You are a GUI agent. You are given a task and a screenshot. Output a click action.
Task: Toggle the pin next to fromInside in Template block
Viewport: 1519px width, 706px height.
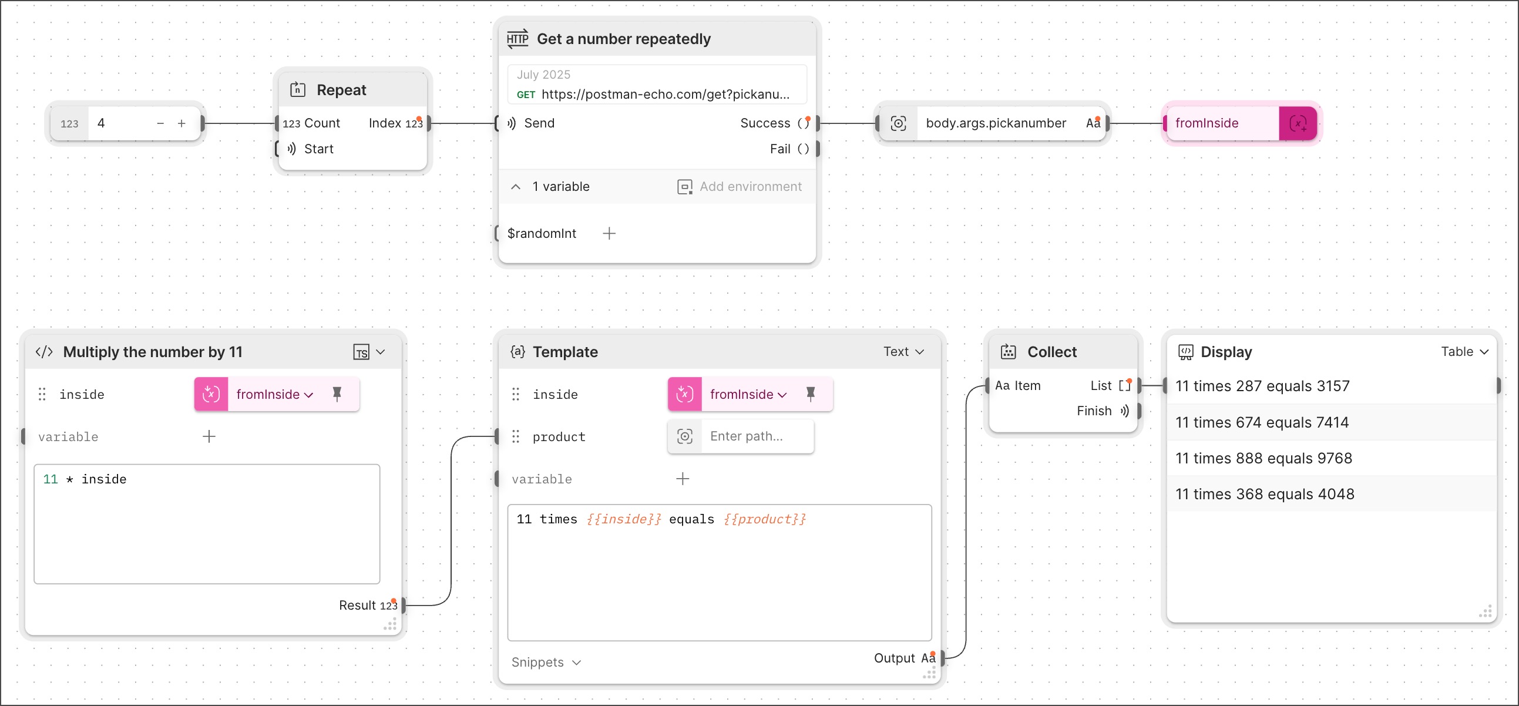[811, 394]
